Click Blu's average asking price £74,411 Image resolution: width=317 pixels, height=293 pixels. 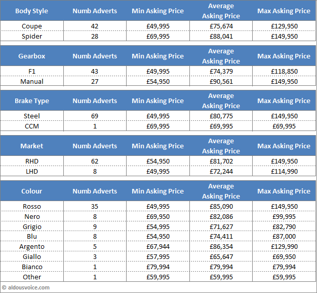221,236
